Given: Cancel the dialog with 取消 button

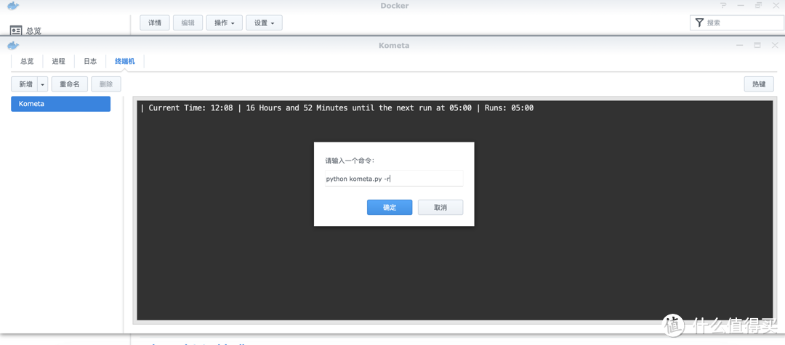Looking at the screenshot, I should coord(440,208).
